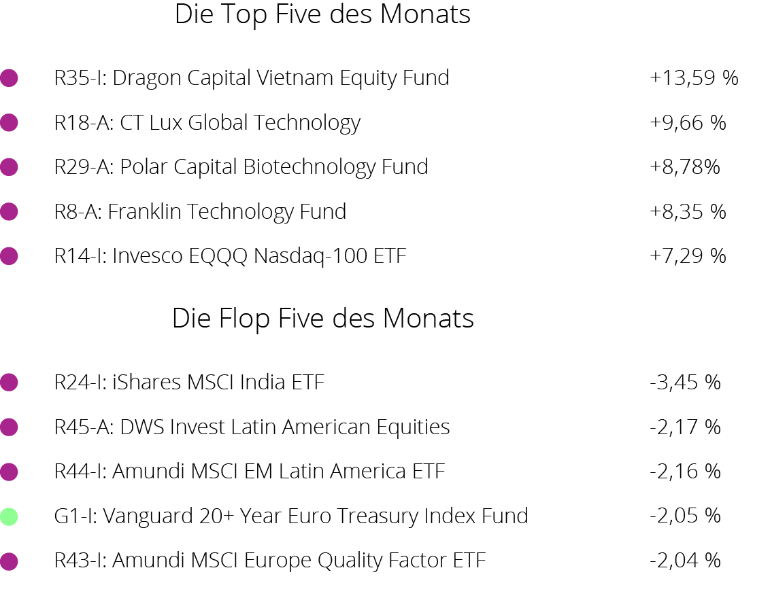This screenshot has width=770, height=602.
Task: Click the purple bullet next to CT Lux Global Technology
Action: (x=9, y=123)
